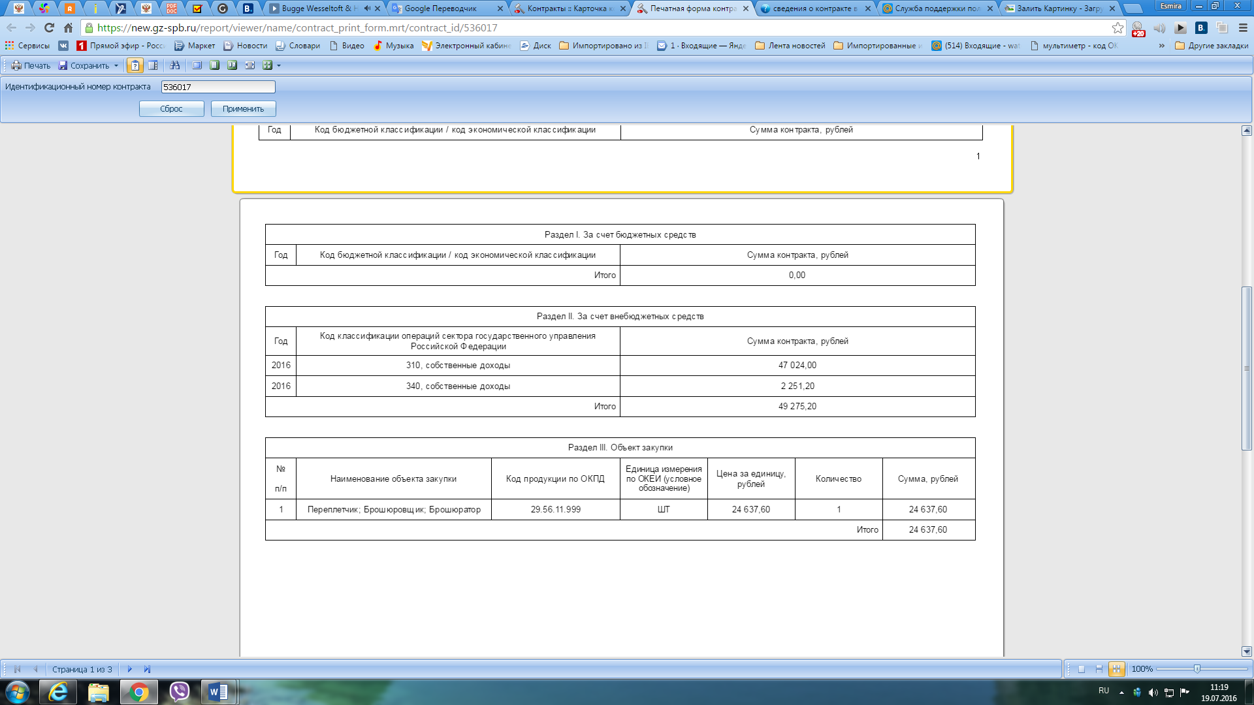
Task: Click the contract identification number field
Action: tap(218, 87)
